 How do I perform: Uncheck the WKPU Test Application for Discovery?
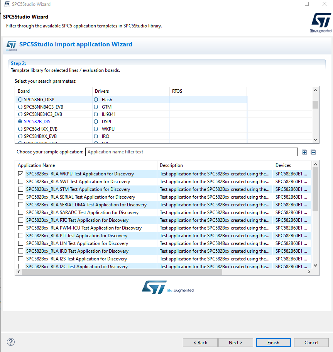[x=20, y=174]
